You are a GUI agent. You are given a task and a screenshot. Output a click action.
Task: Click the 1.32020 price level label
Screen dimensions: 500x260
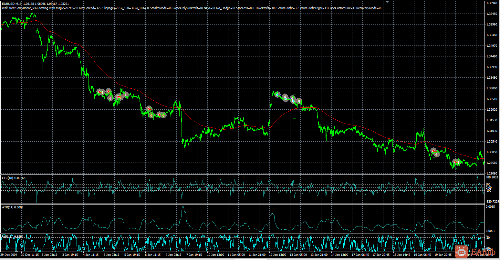click(x=491, y=110)
